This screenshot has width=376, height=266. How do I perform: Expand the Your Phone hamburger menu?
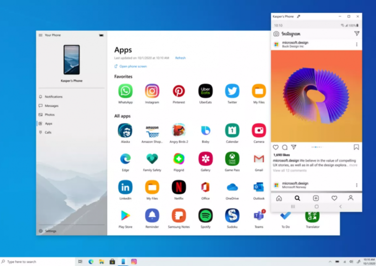(41, 35)
